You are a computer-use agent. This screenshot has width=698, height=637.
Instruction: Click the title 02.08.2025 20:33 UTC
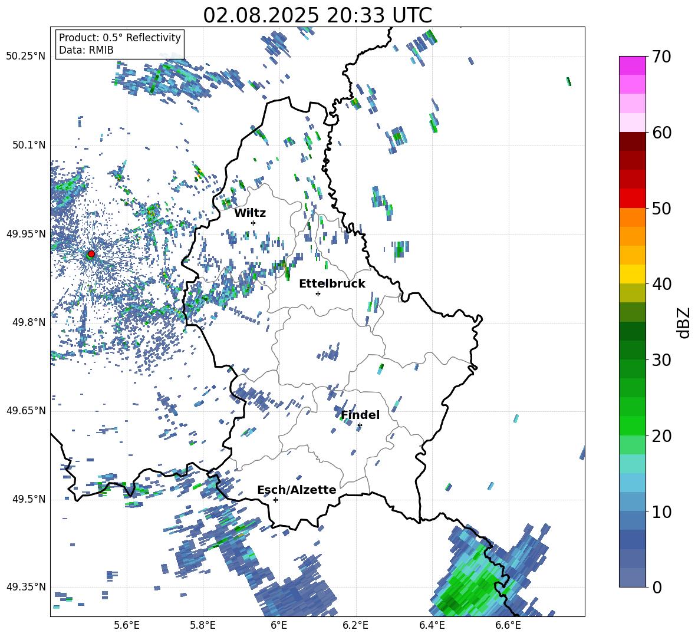(x=317, y=15)
